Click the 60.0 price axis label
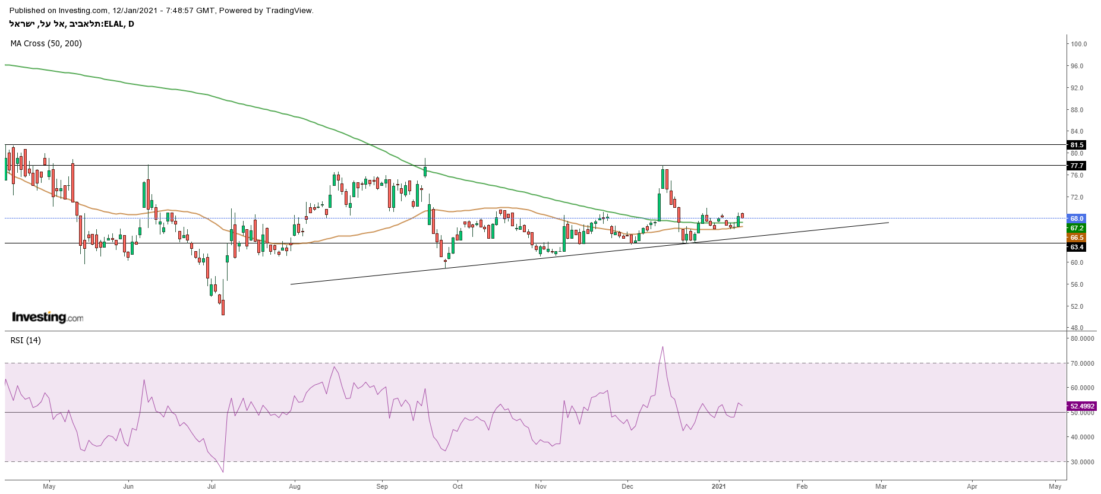 1077,262
